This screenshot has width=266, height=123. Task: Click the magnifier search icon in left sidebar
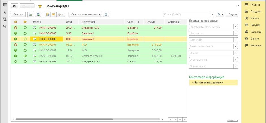(x=5, y=26)
